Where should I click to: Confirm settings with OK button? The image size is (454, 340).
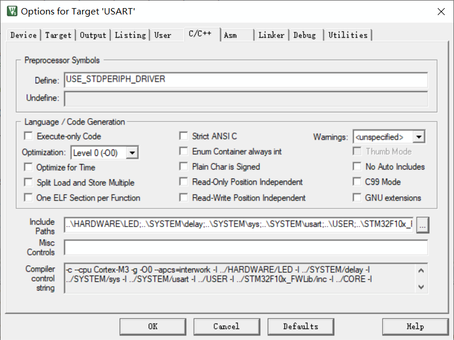[x=153, y=327]
